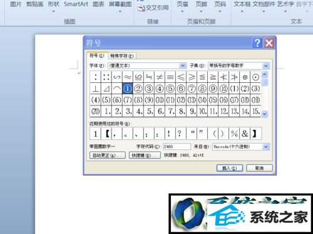Select the circled number ① symbol

pyautogui.click(x=128, y=88)
